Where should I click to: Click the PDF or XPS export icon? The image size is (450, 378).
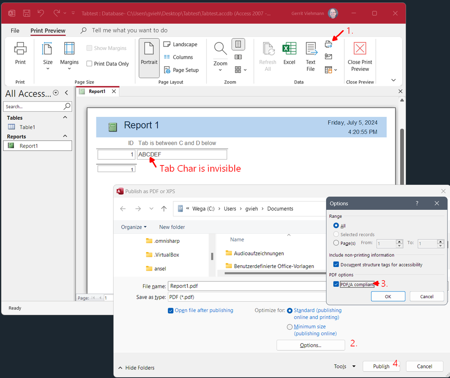[329, 44]
